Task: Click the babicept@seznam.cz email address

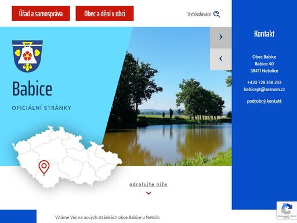Action: (x=264, y=89)
